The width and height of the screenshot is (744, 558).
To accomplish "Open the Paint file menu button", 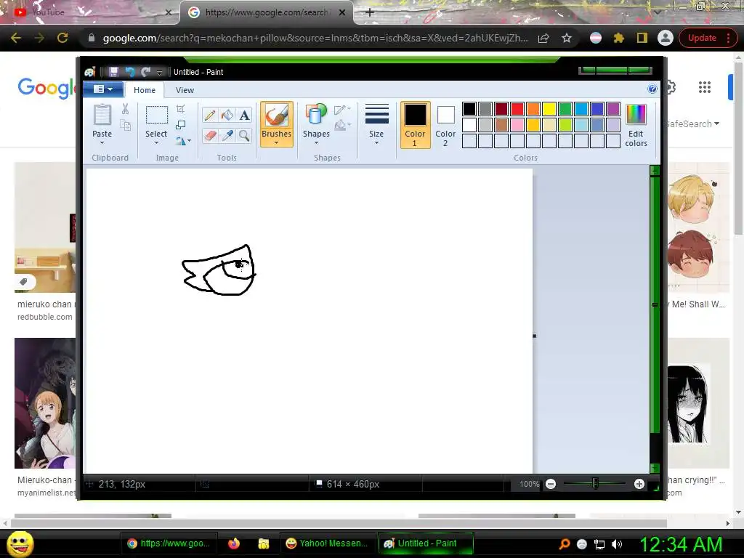I will point(103,89).
